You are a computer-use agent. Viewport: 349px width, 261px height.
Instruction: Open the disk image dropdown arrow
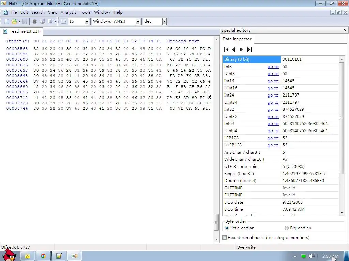[x=55, y=21]
